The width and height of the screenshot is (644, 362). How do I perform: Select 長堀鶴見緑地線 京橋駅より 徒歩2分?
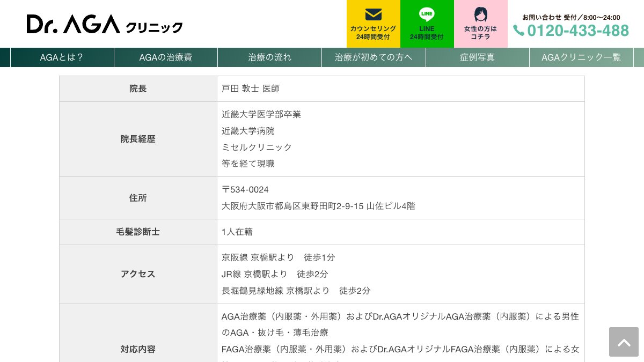coord(296,291)
